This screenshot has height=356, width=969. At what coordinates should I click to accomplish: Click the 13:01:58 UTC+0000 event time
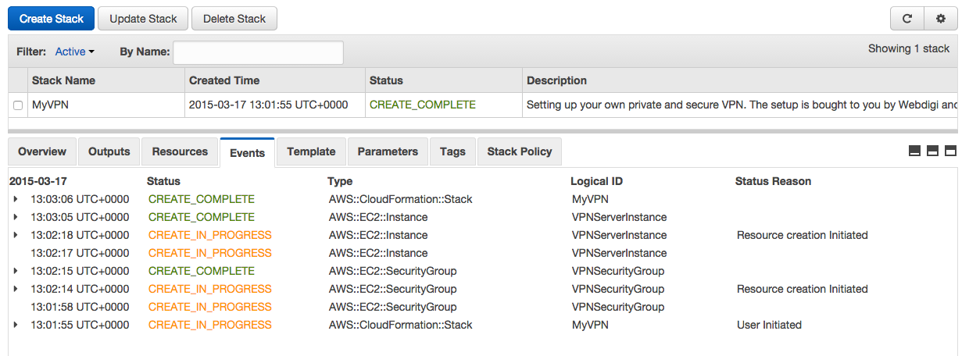coord(80,307)
